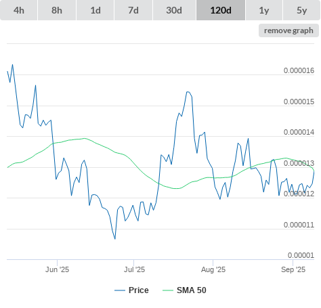Click the active 120d range tab
Image resolution: width=321 pixels, height=308 pixels.
click(x=221, y=10)
